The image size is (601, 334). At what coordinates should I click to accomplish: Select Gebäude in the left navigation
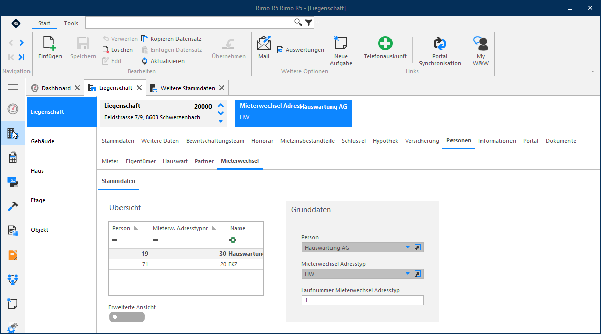coord(43,141)
